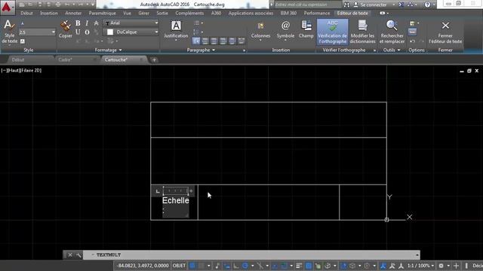Click the Echelle text in the editor

click(176, 200)
